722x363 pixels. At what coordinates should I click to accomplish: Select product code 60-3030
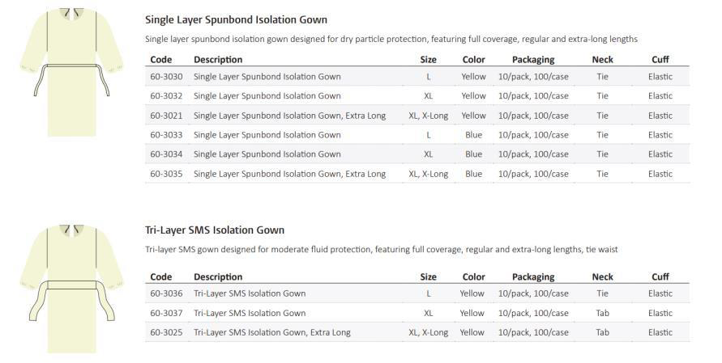pos(166,77)
